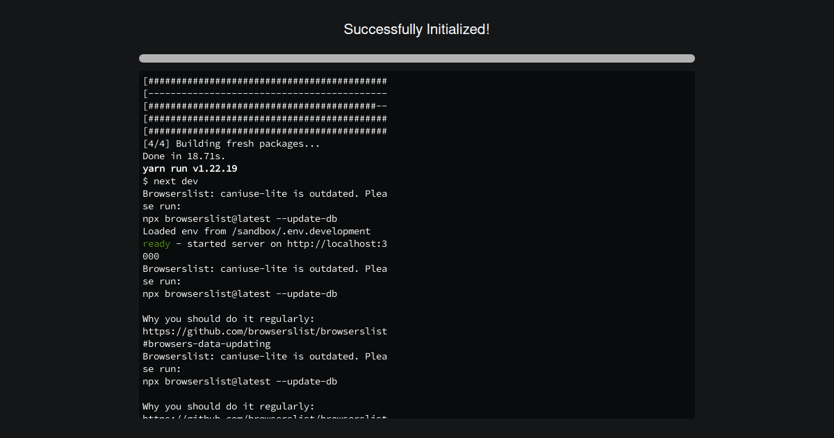Click the last fully visible npx update-db command

(240, 381)
